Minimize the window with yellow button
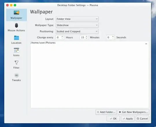The width and height of the screenshot is (156, 127). [x=11, y=5]
